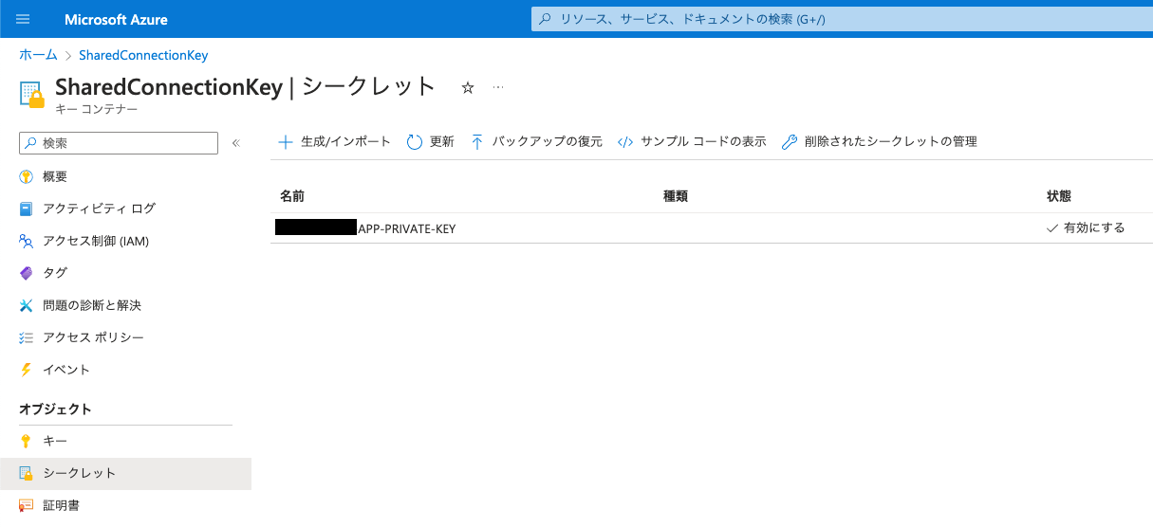
Task: Click 有効にする status cell
Action: [x=1086, y=228]
